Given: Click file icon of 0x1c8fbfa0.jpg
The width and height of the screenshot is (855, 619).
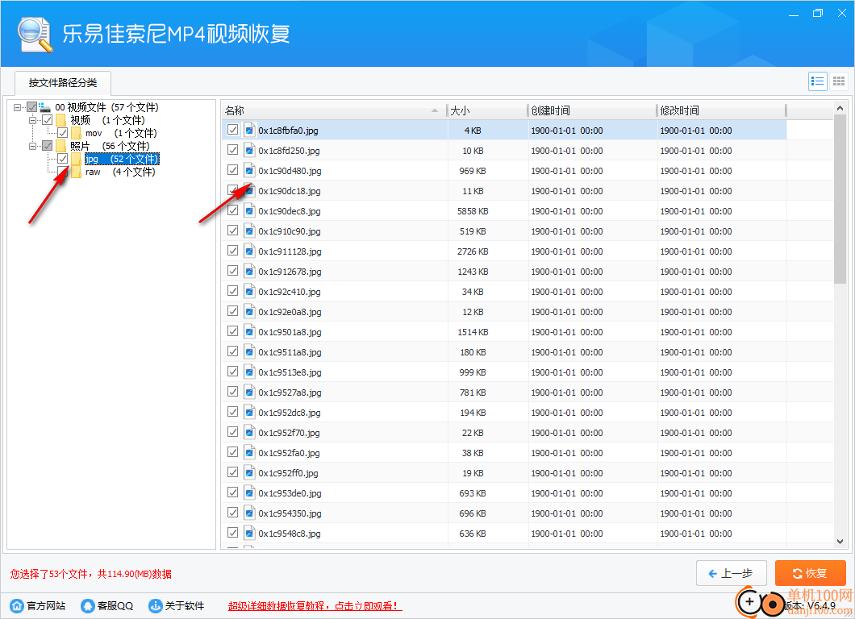Looking at the screenshot, I should (x=249, y=131).
